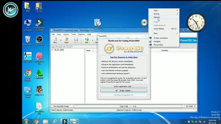Click the path address field in PowerISO
The height and width of the screenshot is (124, 221).
tap(85, 46)
